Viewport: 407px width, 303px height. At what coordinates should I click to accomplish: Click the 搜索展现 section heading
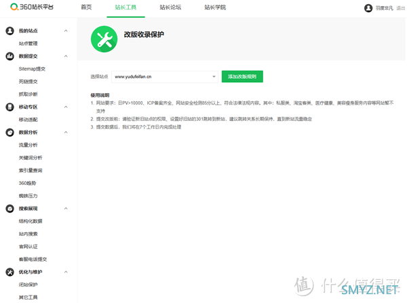pyautogui.click(x=28, y=209)
